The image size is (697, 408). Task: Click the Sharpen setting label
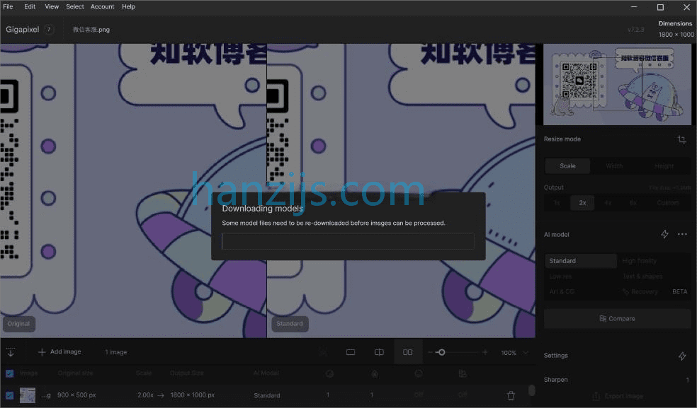point(555,380)
